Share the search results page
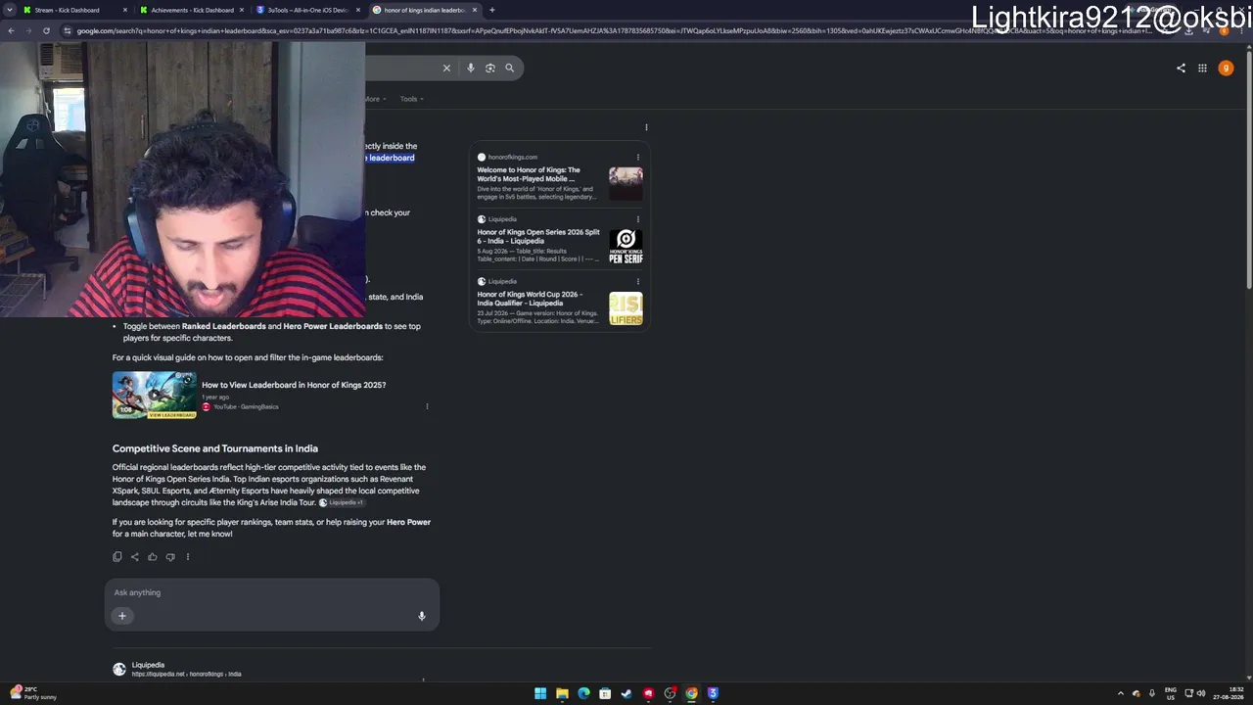1253x705 pixels. 1181,68
